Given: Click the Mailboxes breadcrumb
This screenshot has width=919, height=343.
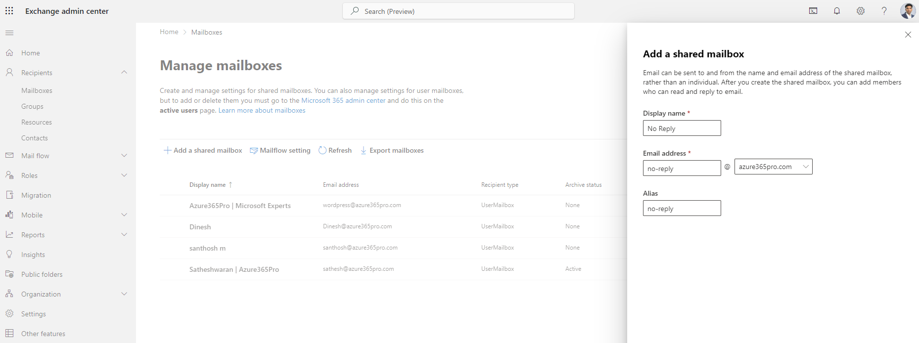Looking at the screenshot, I should coord(207,32).
